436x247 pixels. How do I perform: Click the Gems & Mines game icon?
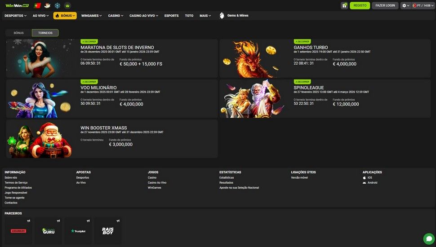tap(222, 16)
